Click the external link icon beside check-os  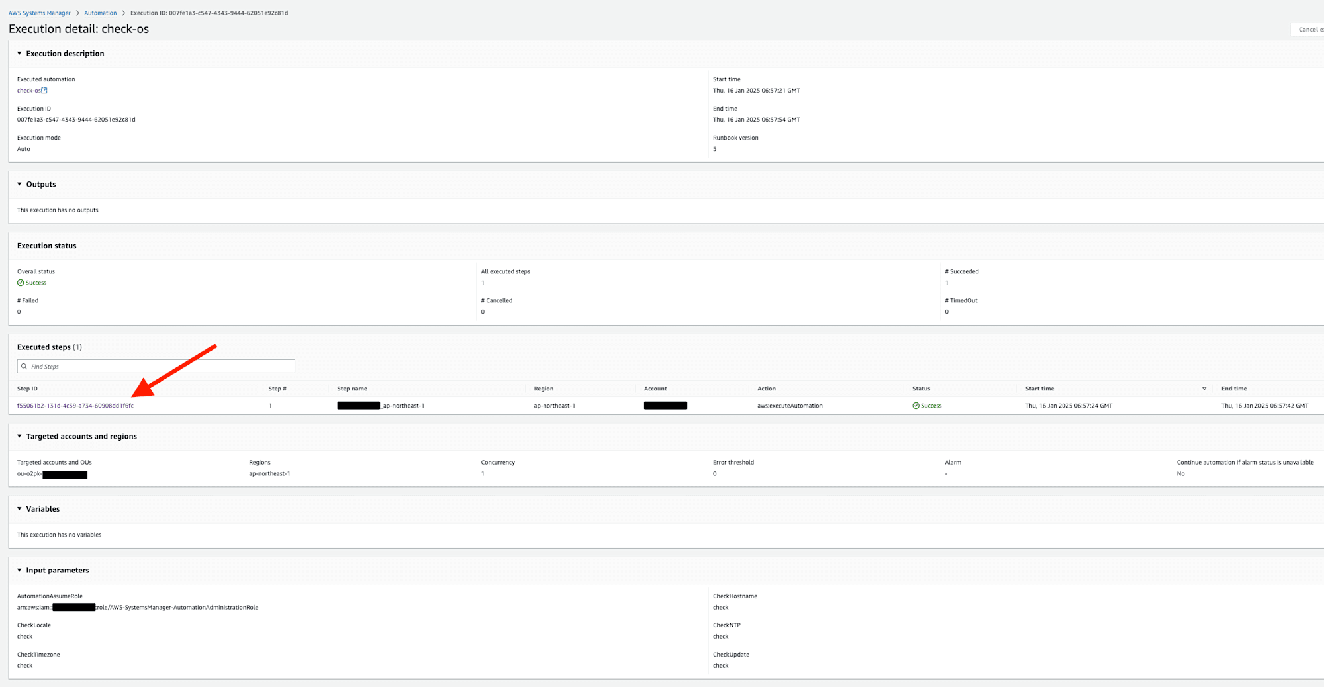pyautogui.click(x=44, y=91)
